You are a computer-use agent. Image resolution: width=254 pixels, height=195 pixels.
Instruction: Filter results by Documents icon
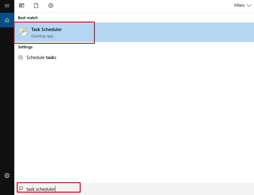coord(36,5)
